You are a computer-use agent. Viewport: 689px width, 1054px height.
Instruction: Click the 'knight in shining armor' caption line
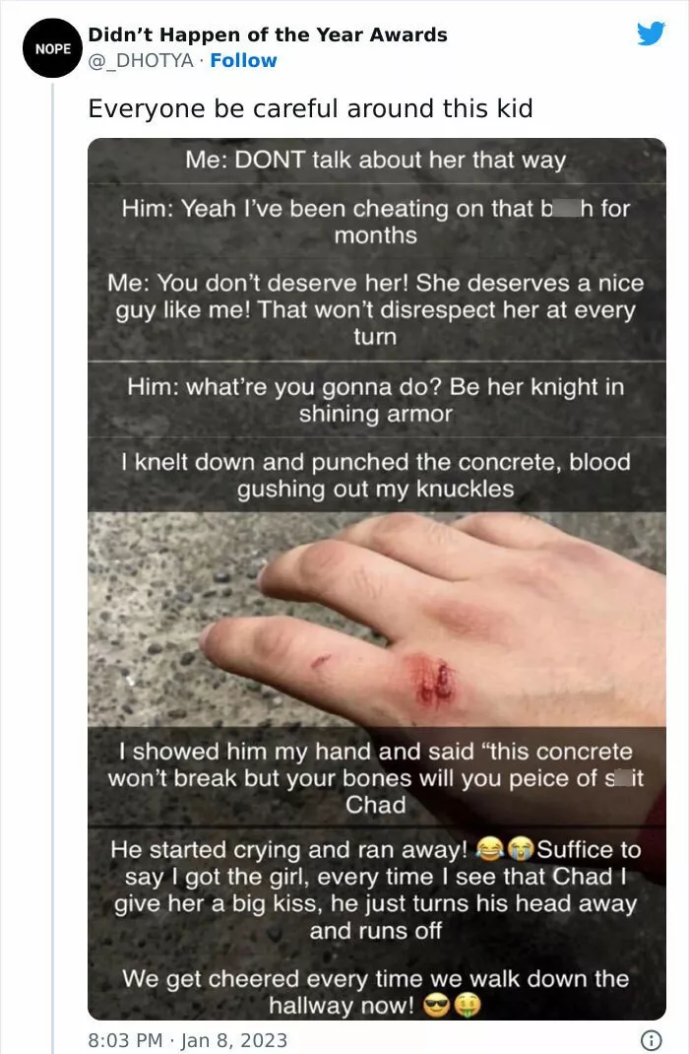[x=377, y=400]
